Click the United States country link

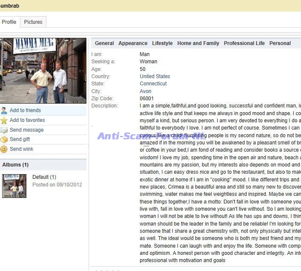tap(155, 76)
